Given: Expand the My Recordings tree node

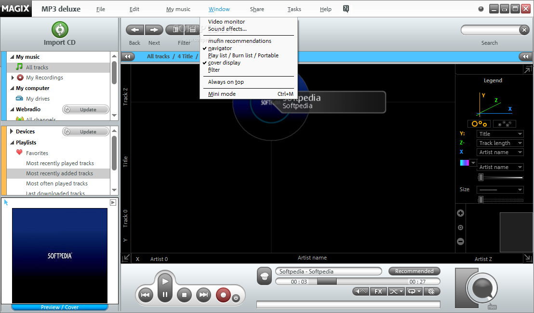Looking at the screenshot, I should [x=13, y=78].
